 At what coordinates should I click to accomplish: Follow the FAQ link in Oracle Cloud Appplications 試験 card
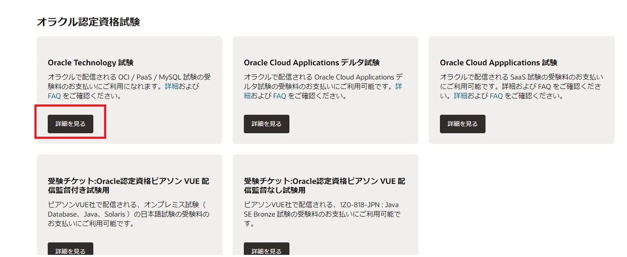click(496, 96)
